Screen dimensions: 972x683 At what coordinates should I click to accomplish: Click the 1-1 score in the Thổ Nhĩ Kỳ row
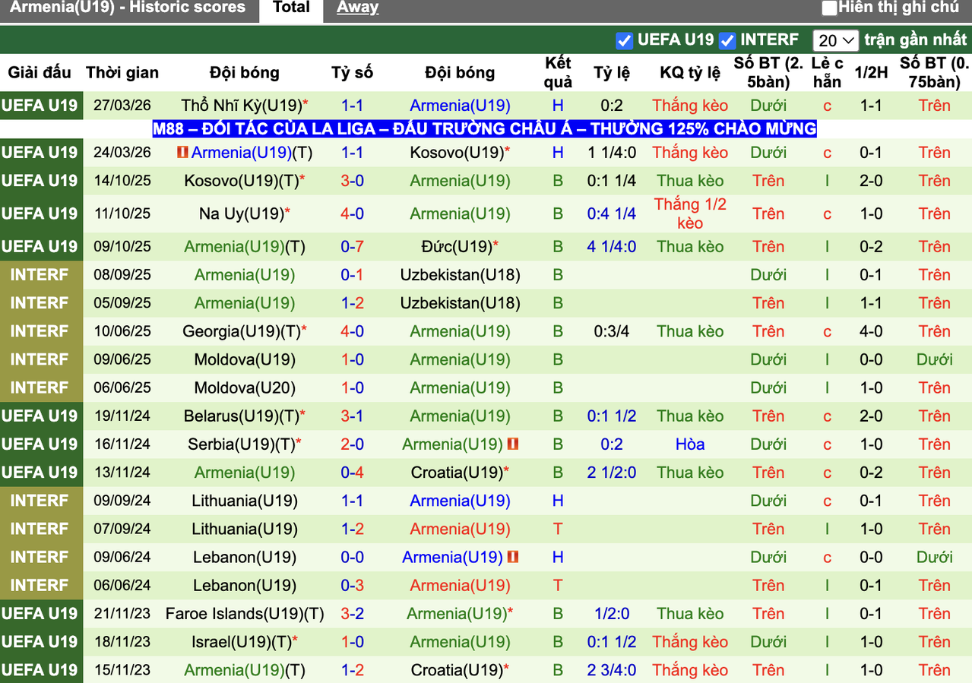pos(352,106)
